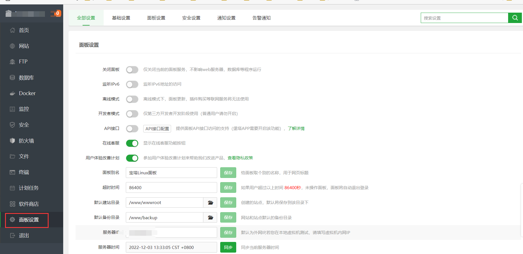This screenshot has height=254, width=523.
Task: Click the terminal icon beside 终端
Action: [12, 172]
